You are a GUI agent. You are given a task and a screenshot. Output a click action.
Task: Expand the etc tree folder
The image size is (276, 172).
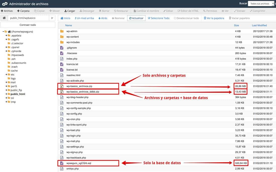pos(6,74)
